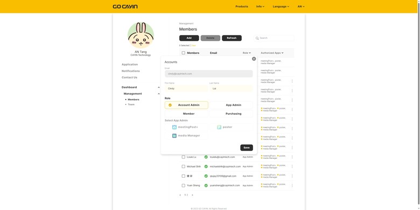
Task: Click the verified check icon beside louielu@cayintech.com
Action: click(x=206, y=157)
